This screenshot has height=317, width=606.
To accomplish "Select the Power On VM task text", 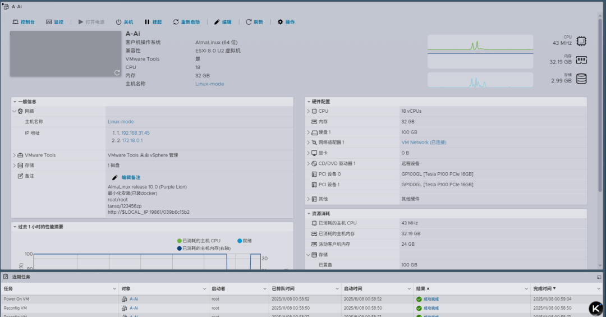I will point(16,299).
